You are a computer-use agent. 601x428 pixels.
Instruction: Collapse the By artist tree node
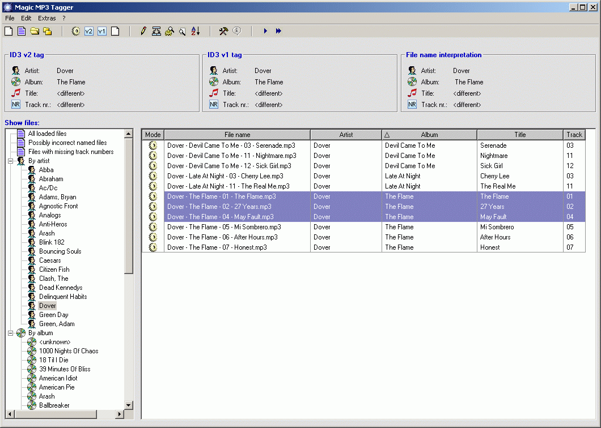(x=11, y=161)
